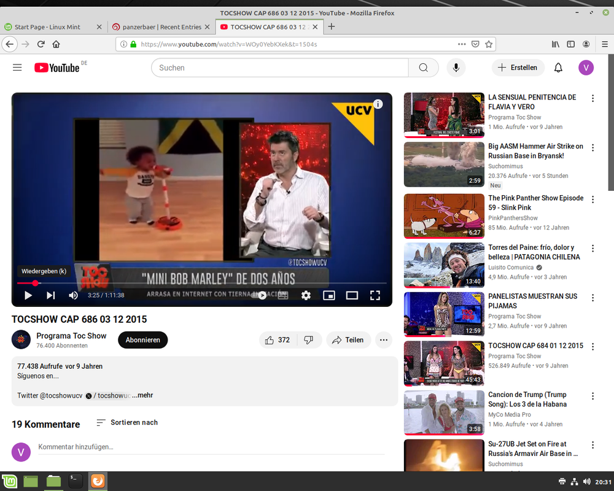Click the Firefox taskbar window button
The height and width of the screenshot is (491, 614).
click(98, 481)
